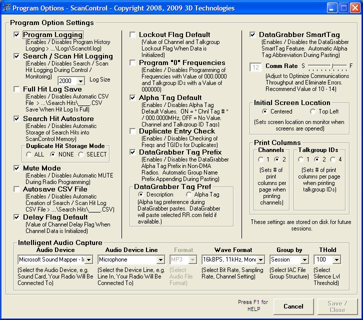This screenshot has height=320, width=363.
Task: Minimize the Program Options window
Action: point(331,8)
